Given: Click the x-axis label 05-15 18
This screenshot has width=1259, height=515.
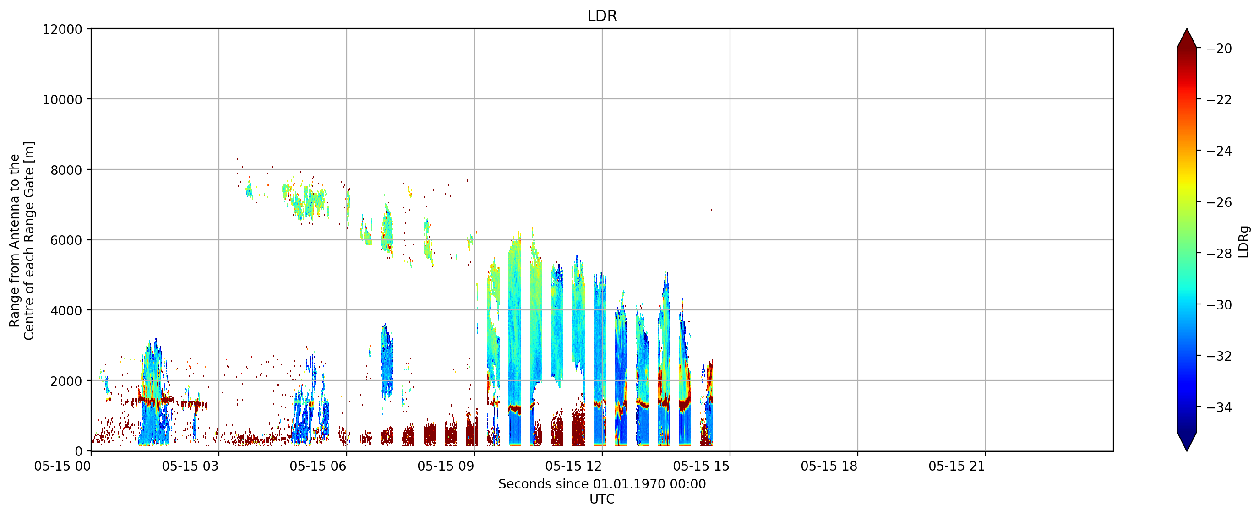Looking at the screenshot, I should point(829,466).
